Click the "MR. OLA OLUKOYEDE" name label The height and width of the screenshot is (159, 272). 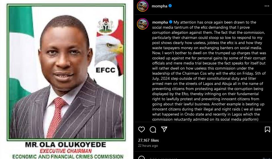click(65, 145)
